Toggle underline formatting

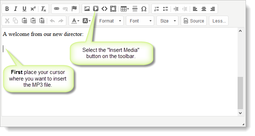coord(24,9)
